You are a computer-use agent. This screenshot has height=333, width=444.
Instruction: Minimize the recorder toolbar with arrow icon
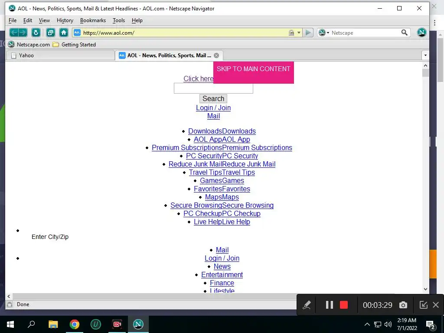(423, 305)
